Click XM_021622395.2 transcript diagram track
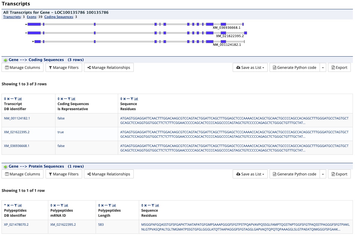 (136, 33)
